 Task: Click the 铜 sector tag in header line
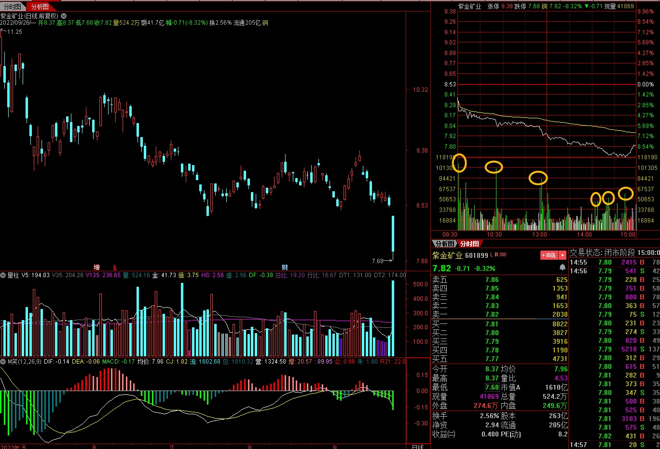coord(265,23)
